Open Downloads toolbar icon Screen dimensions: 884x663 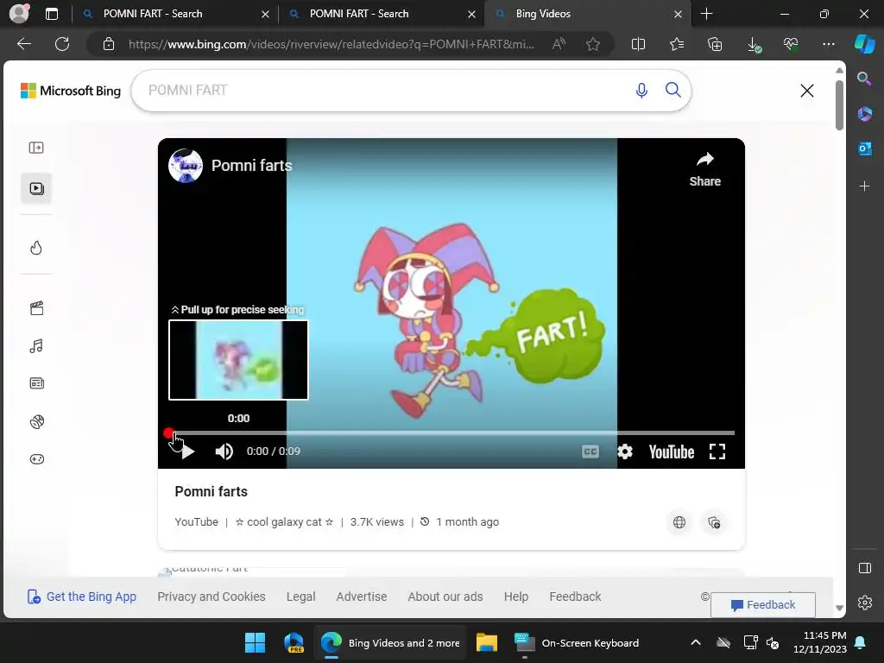tap(754, 45)
